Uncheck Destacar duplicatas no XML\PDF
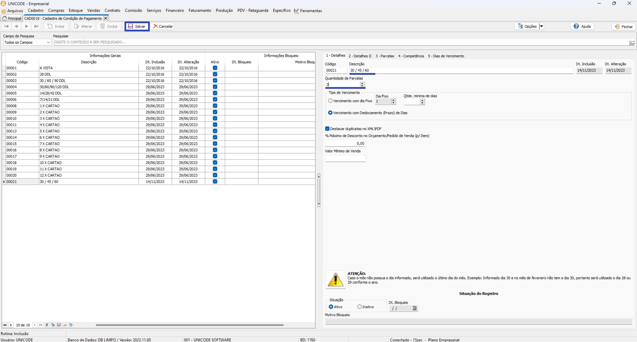Viewport: 637px width, 342px height. click(327, 129)
